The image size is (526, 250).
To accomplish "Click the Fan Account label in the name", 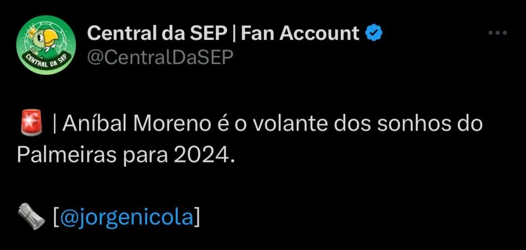I will 300,34.
